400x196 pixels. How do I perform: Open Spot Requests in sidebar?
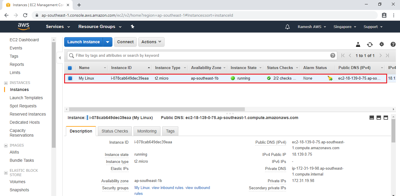click(23, 106)
